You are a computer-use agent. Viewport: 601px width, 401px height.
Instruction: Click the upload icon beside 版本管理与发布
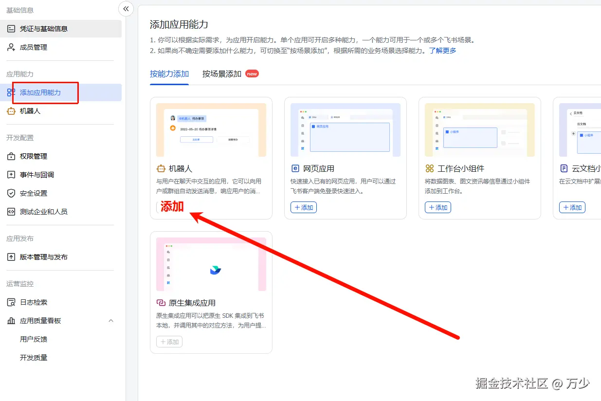pyautogui.click(x=11, y=257)
